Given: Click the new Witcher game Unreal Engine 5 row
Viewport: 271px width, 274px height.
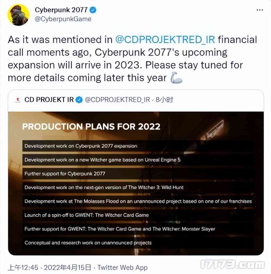Looking at the screenshot, I should click(x=102, y=160).
